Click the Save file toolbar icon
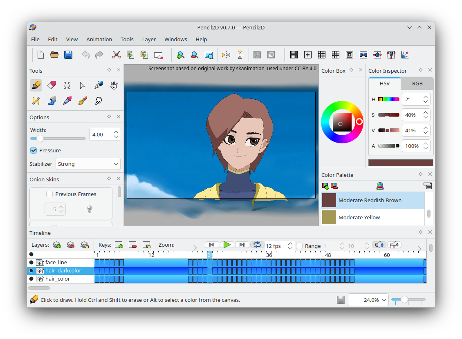 click(x=68, y=55)
